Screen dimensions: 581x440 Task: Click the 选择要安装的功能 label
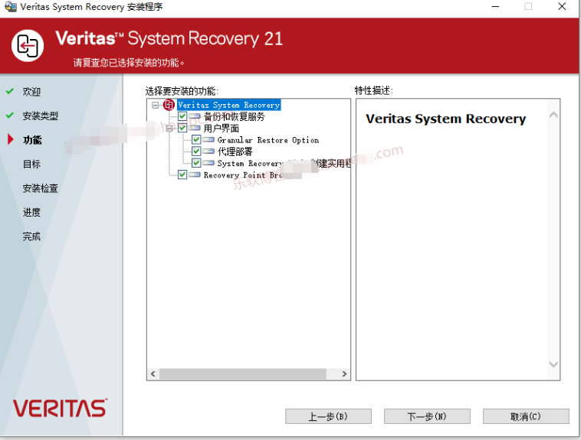pyautogui.click(x=182, y=90)
